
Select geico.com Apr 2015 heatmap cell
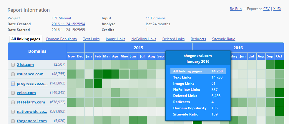coord(116,93)
